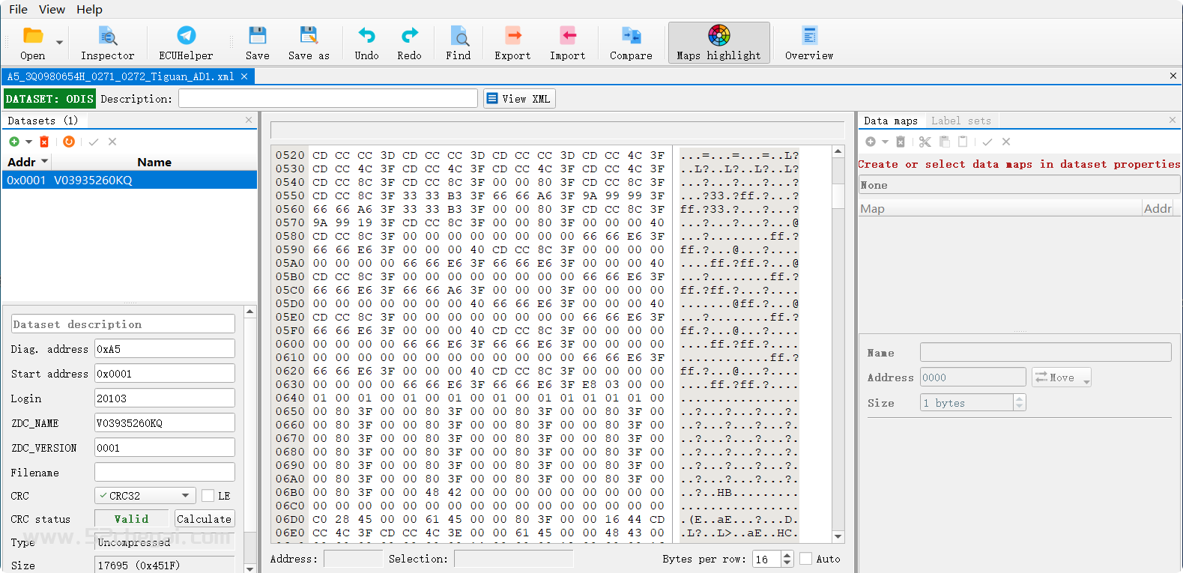
Task: Click the Name column header in Datasets
Action: point(154,162)
